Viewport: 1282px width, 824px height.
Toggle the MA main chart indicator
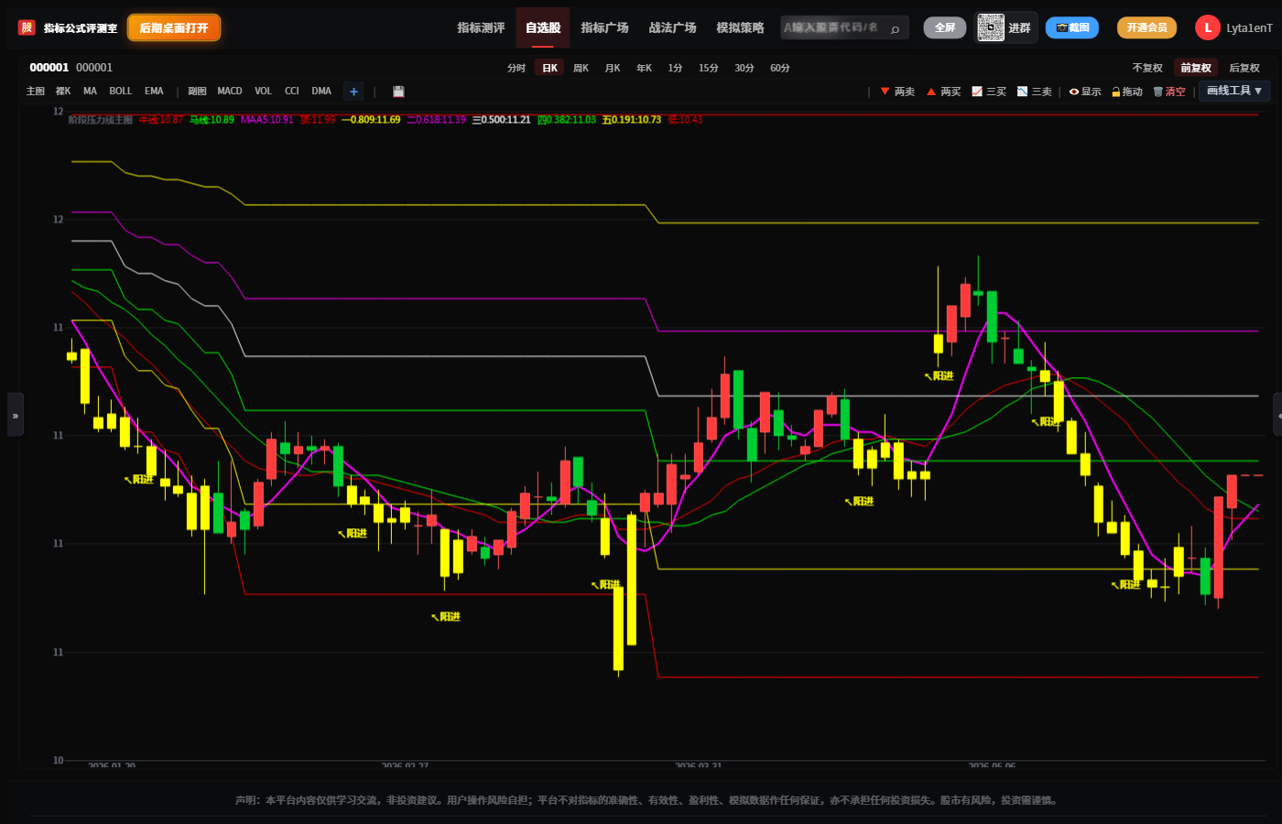click(90, 92)
